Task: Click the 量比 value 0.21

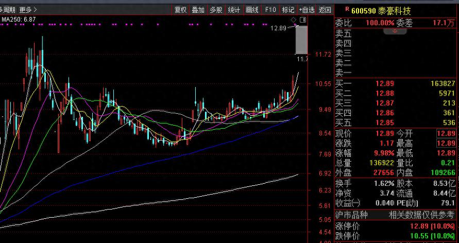Action: tap(447, 163)
